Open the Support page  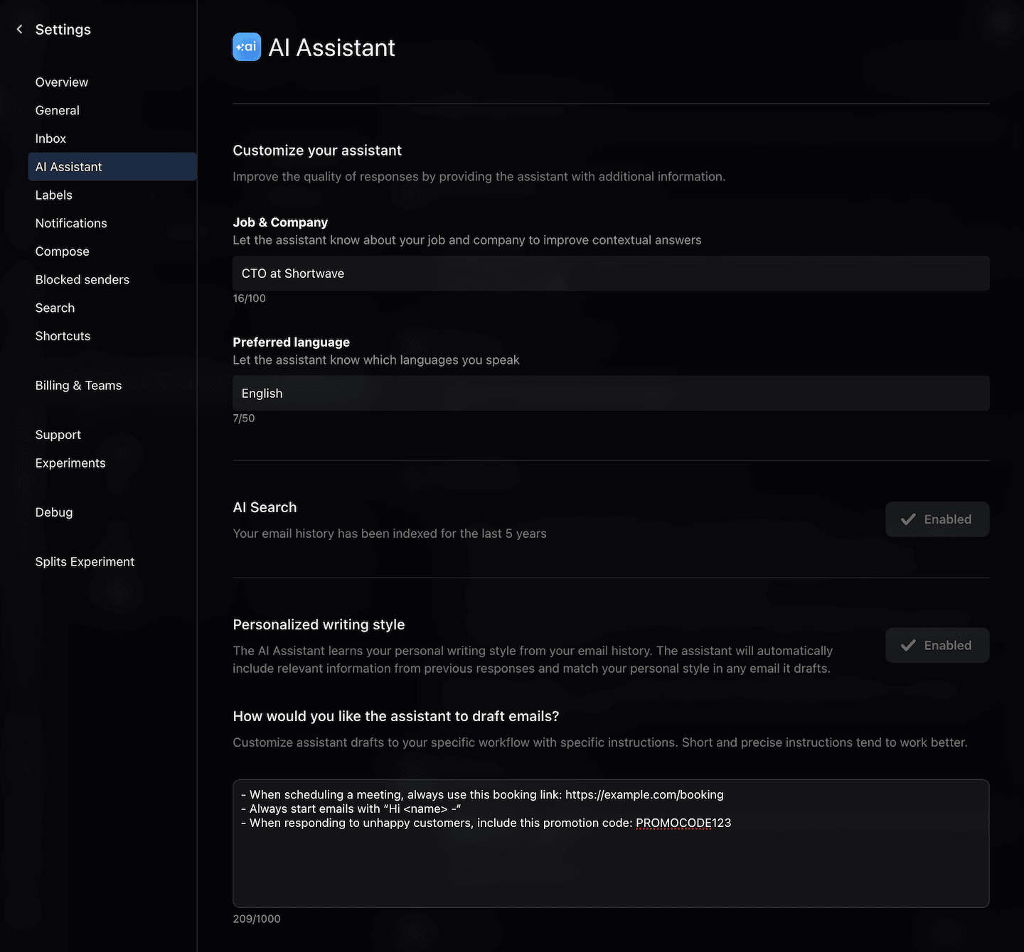[x=58, y=434]
